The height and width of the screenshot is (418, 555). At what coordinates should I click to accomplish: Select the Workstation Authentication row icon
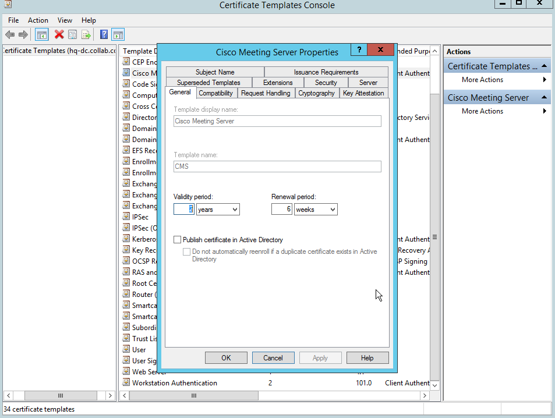coord(126,382)
